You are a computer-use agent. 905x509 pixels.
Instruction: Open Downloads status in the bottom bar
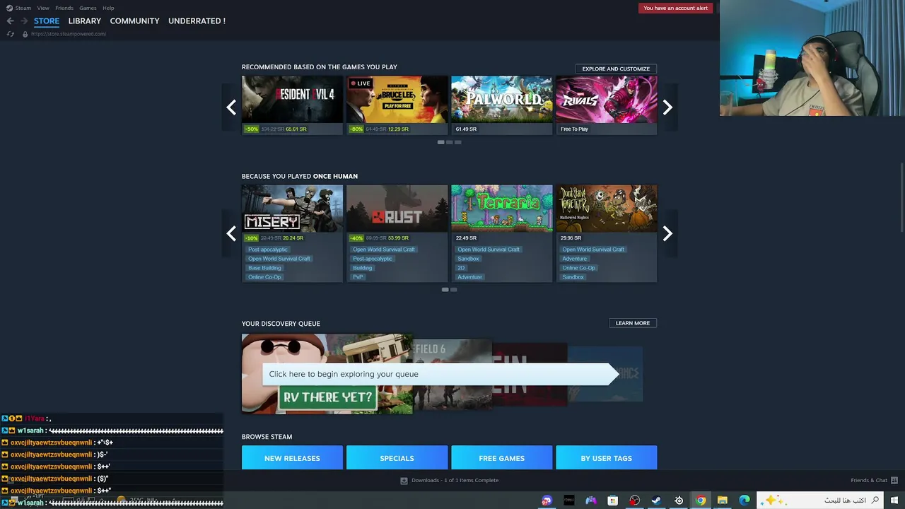tap(455, 481)
